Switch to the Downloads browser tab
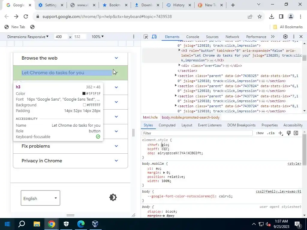 pyautogui.click(x=147, y=5)
